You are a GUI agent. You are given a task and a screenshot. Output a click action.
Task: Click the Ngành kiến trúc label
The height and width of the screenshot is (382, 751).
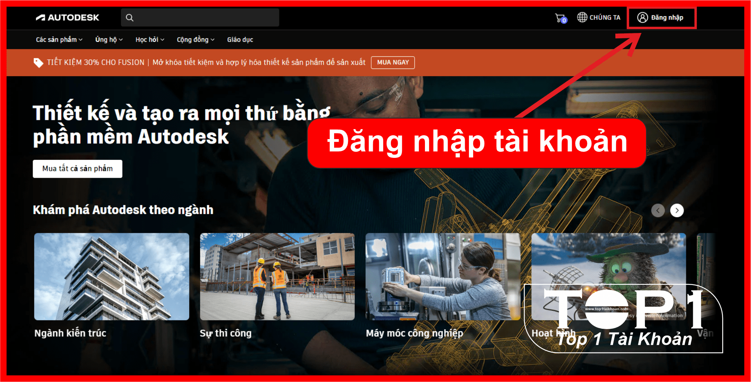click(70, 333)
